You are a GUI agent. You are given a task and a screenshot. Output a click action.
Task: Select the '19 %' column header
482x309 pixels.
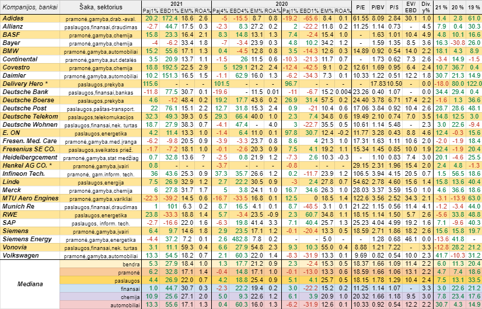[x=474, y=7]
